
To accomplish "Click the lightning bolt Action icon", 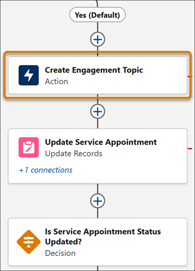I will pos(29,75).
